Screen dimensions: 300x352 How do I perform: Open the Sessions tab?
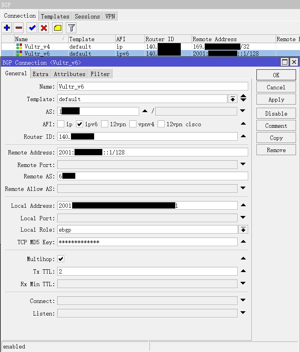tap(87, 16)
